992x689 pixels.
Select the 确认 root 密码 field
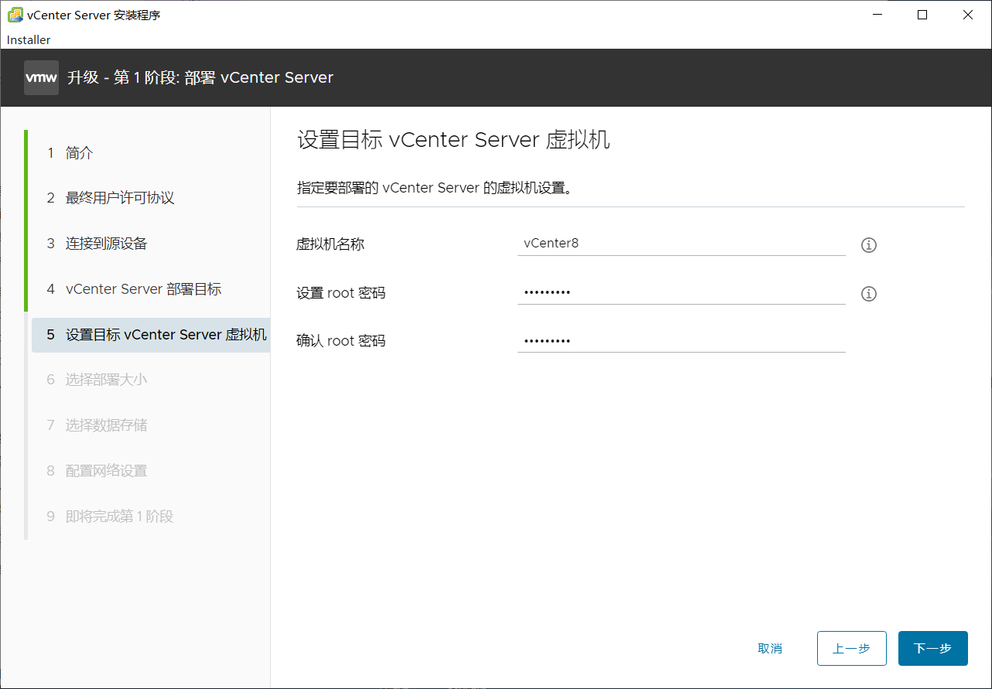pyautogui.click(x=681, y=340)
